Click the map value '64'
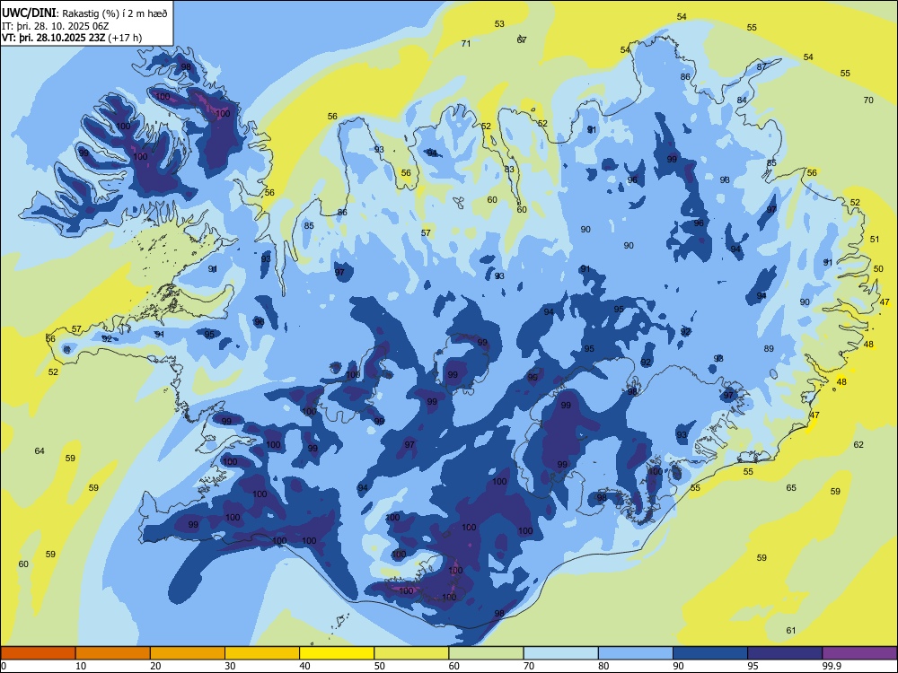898x673 pixels. (x=40, y=451)
